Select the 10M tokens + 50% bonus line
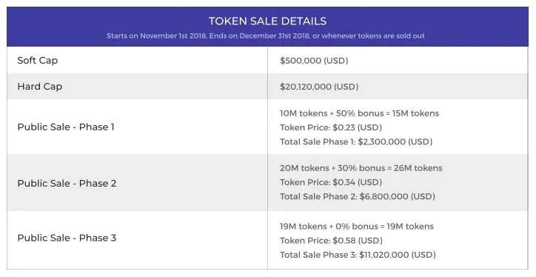Viewport: 536px width, 277px height. 359,113
